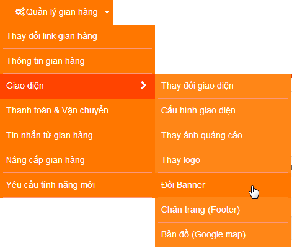Click the Quản lý gian hàng header label

click(x=62, y=12)
